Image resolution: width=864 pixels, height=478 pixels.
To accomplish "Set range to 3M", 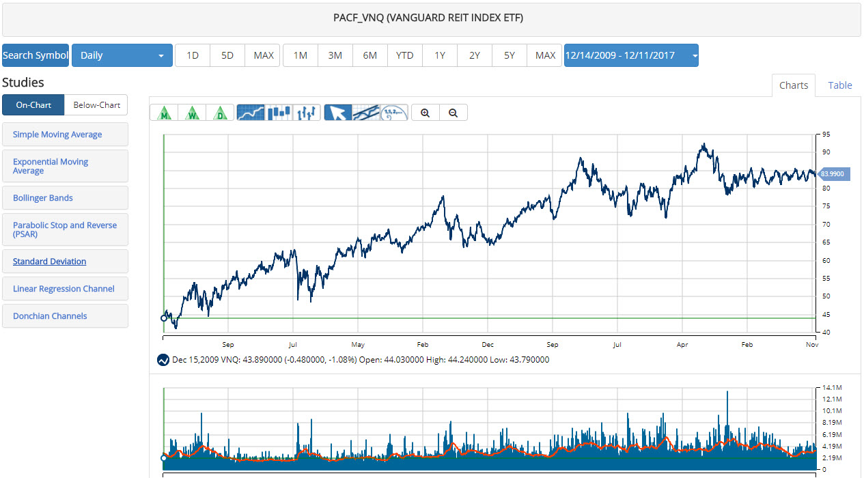I will (335, 55).
